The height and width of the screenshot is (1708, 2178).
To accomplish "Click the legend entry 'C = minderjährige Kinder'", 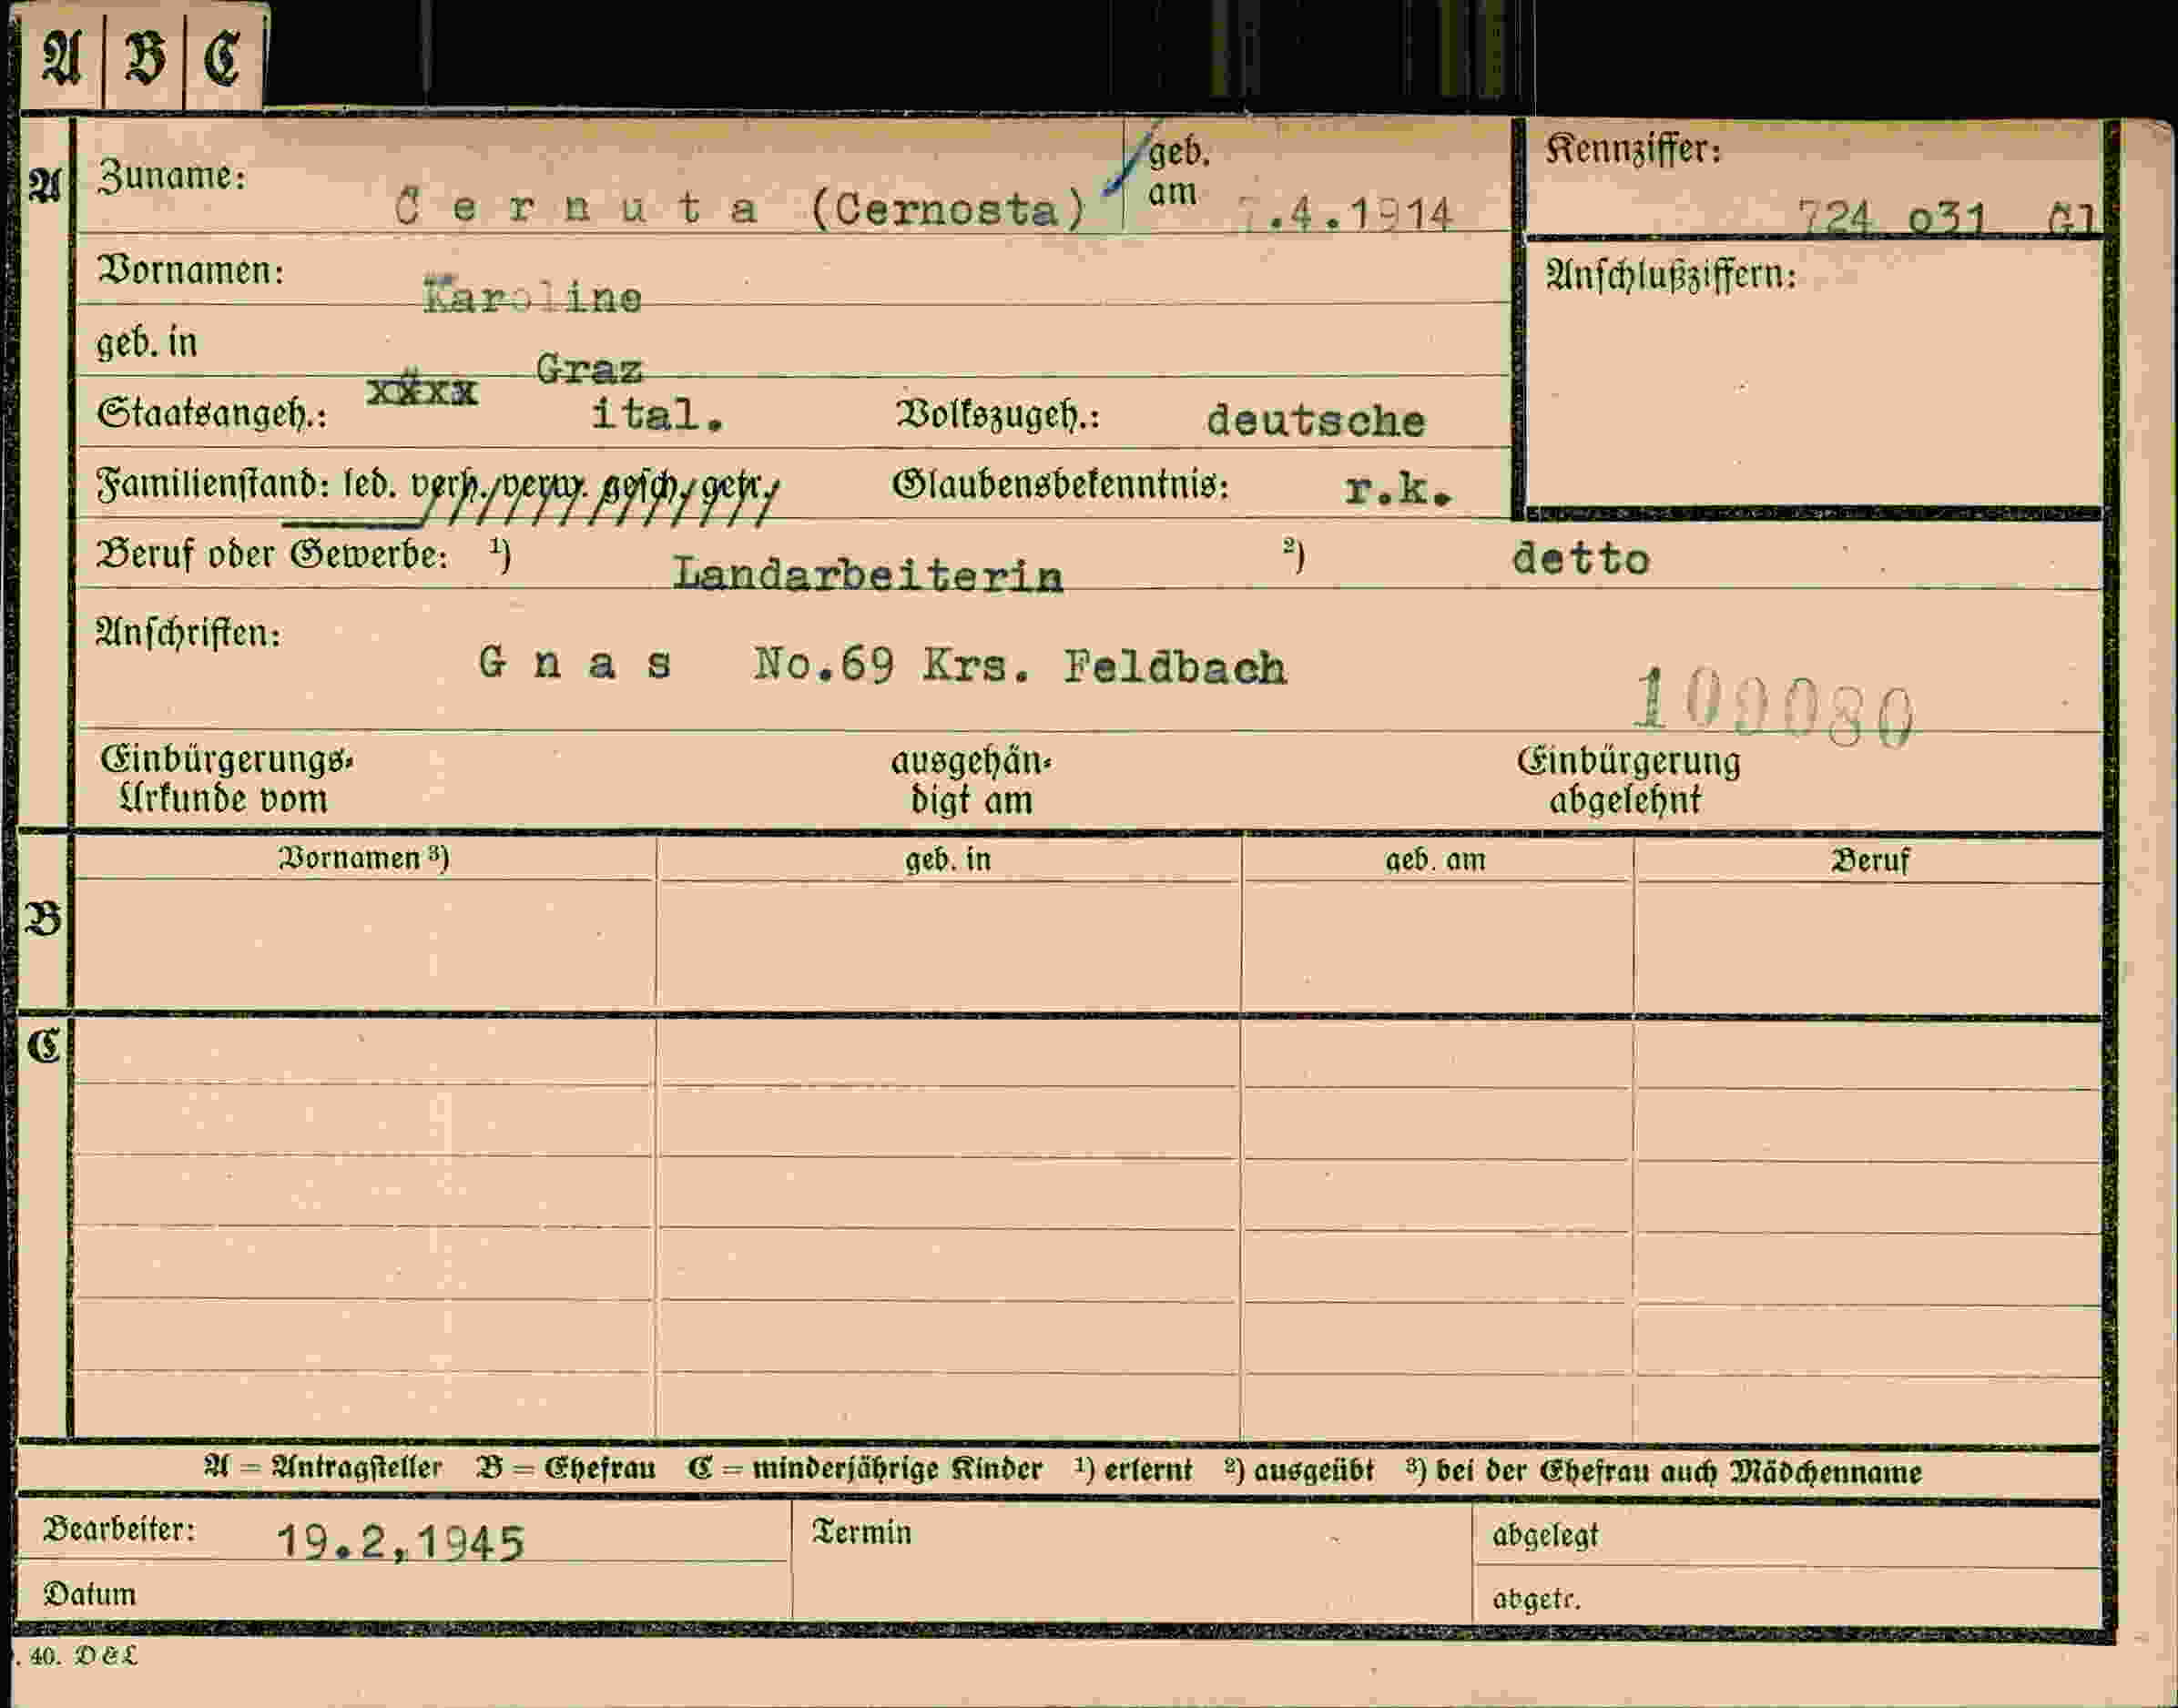I will point(864,1469).
